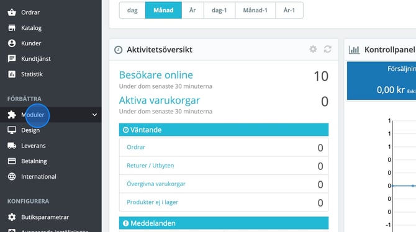Click the Försäljning blue sales tile
Image resolution: width=416 pixels, height=232 pixels.
(381, 81)
